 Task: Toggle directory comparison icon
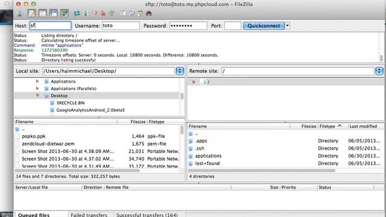coord(131,13)
